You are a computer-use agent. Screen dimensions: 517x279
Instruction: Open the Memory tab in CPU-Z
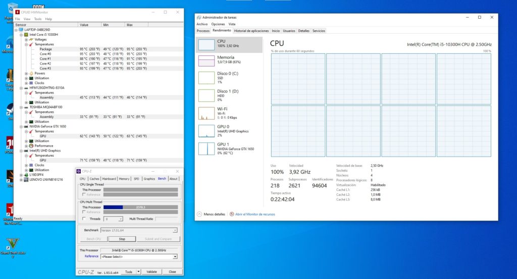click(124, 179)
